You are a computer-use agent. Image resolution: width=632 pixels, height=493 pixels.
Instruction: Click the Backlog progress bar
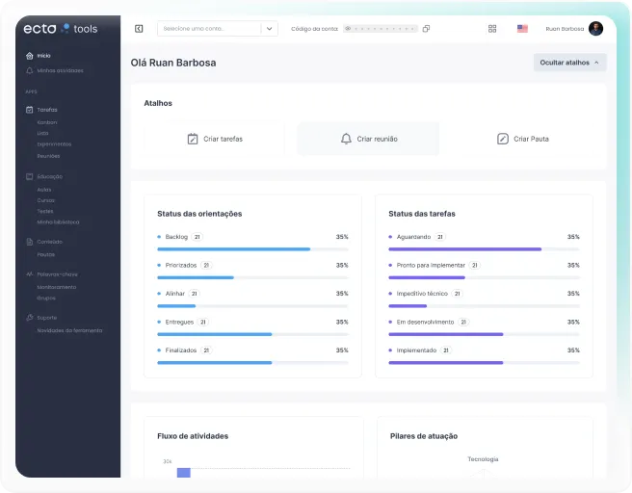[x=252, y=249]
